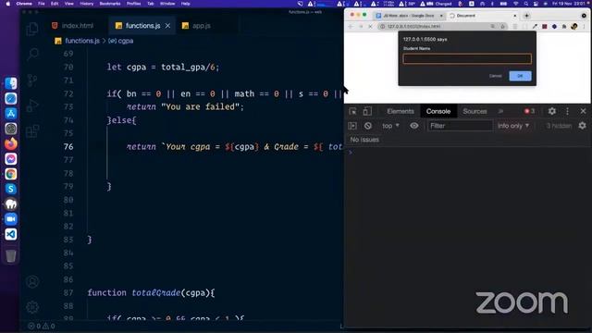Switch to the Google Docs browser tab
The height and width of the screenshot is (333, 592).
(x=409, y=16)
